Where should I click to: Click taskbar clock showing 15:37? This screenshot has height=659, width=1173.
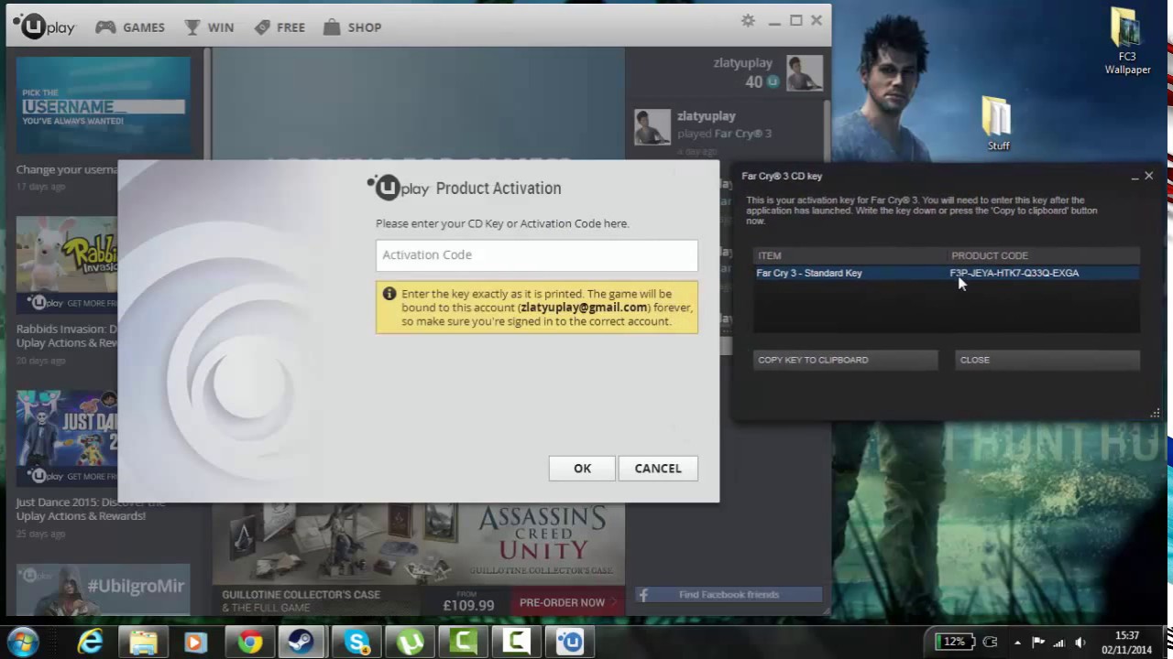coord(1127,643)
